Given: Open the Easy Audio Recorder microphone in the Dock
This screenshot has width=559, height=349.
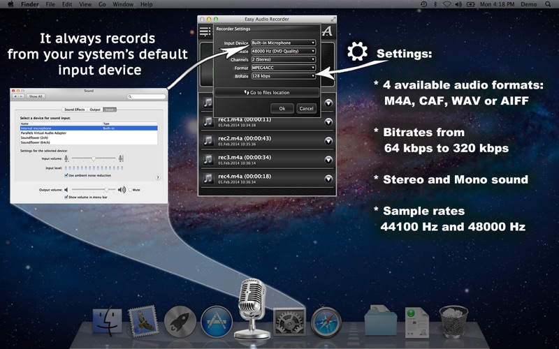Looking at the screenshot, I should click(252, 308).
